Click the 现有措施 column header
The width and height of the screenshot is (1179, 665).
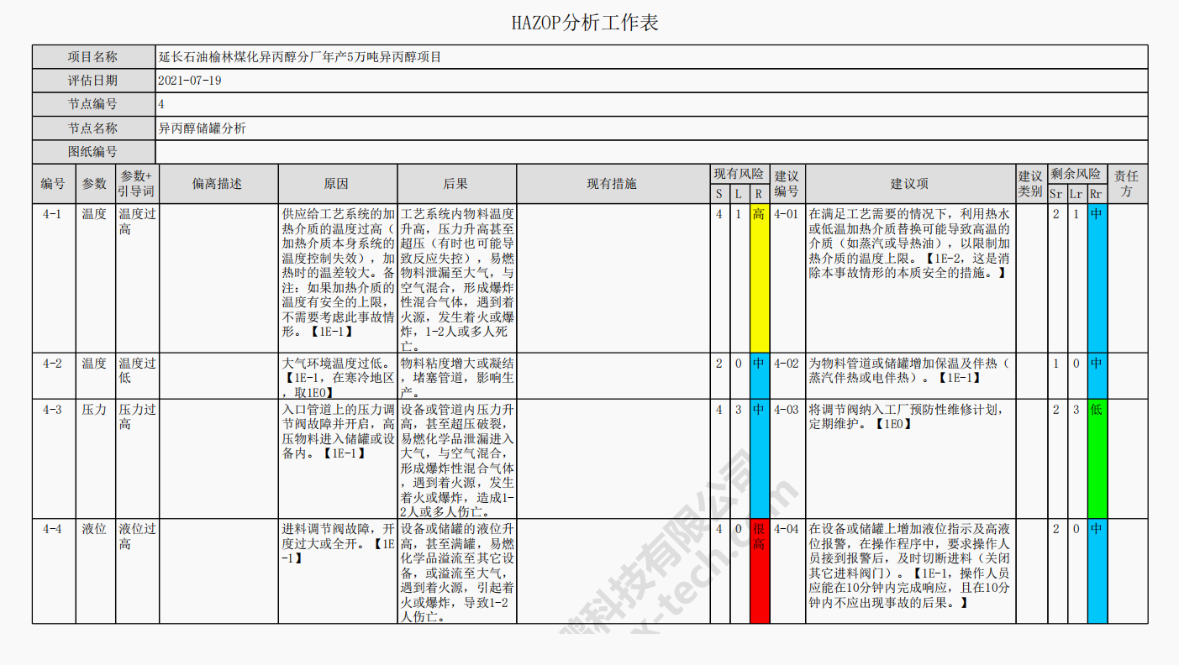613,184
